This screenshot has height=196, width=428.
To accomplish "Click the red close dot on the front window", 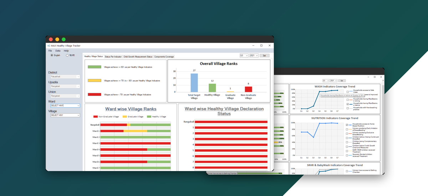I will [x=51, y=39].
